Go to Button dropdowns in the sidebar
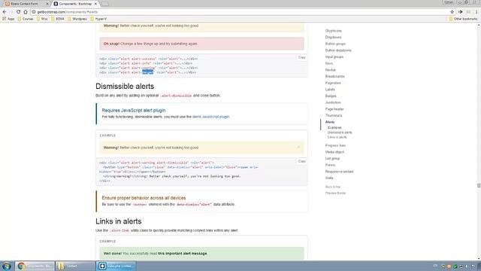This screenshot has height=271, width=481. 338,50
